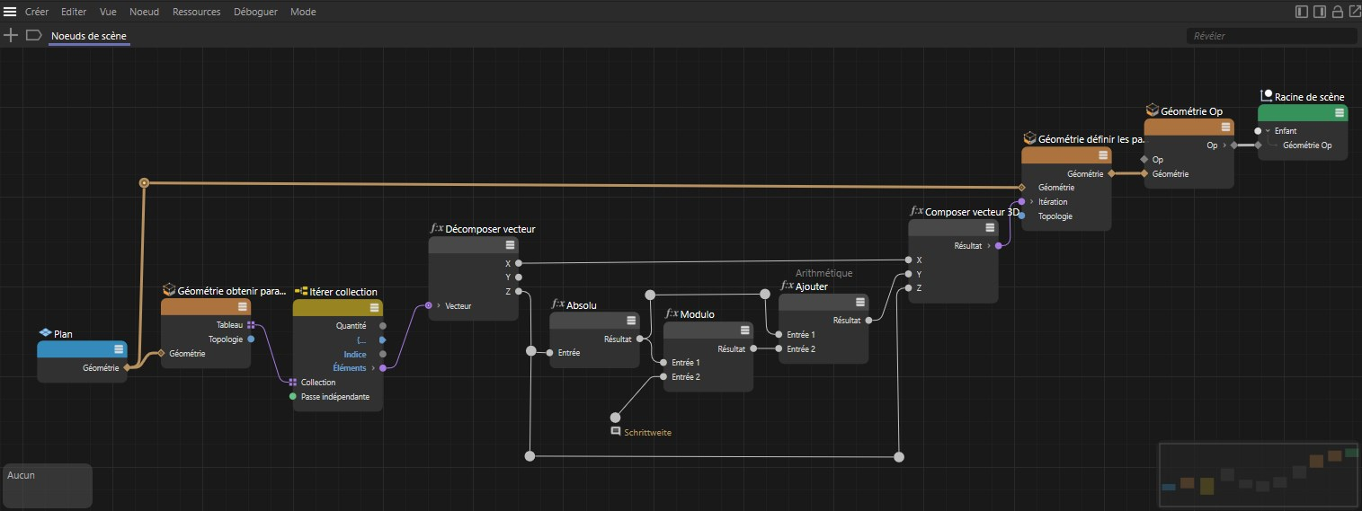Open the Noeud menu
Image resolution: width=1362 pixels, height=511 pixels.
point(144,12)
